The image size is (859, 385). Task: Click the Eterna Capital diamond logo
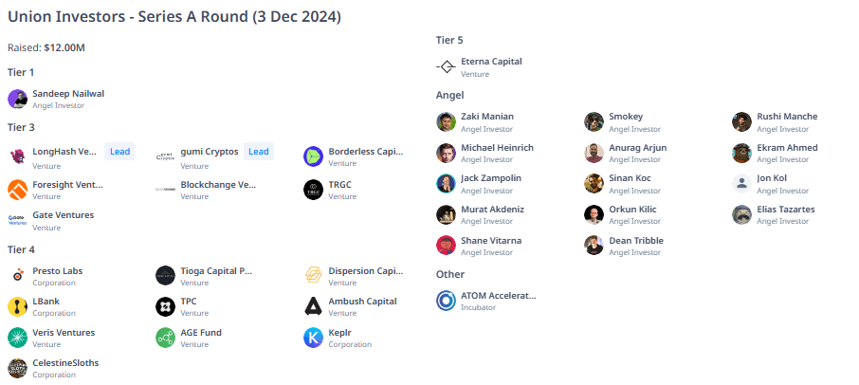coord(447,66)
